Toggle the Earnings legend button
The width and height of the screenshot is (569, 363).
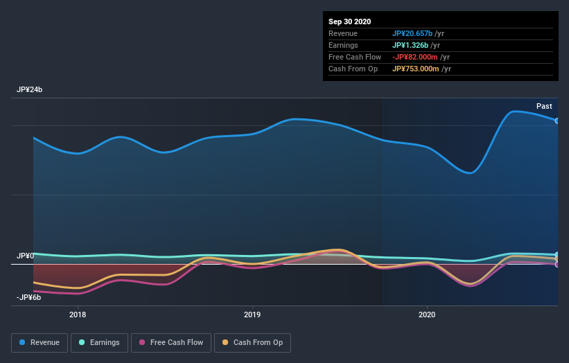pos(99,343)
